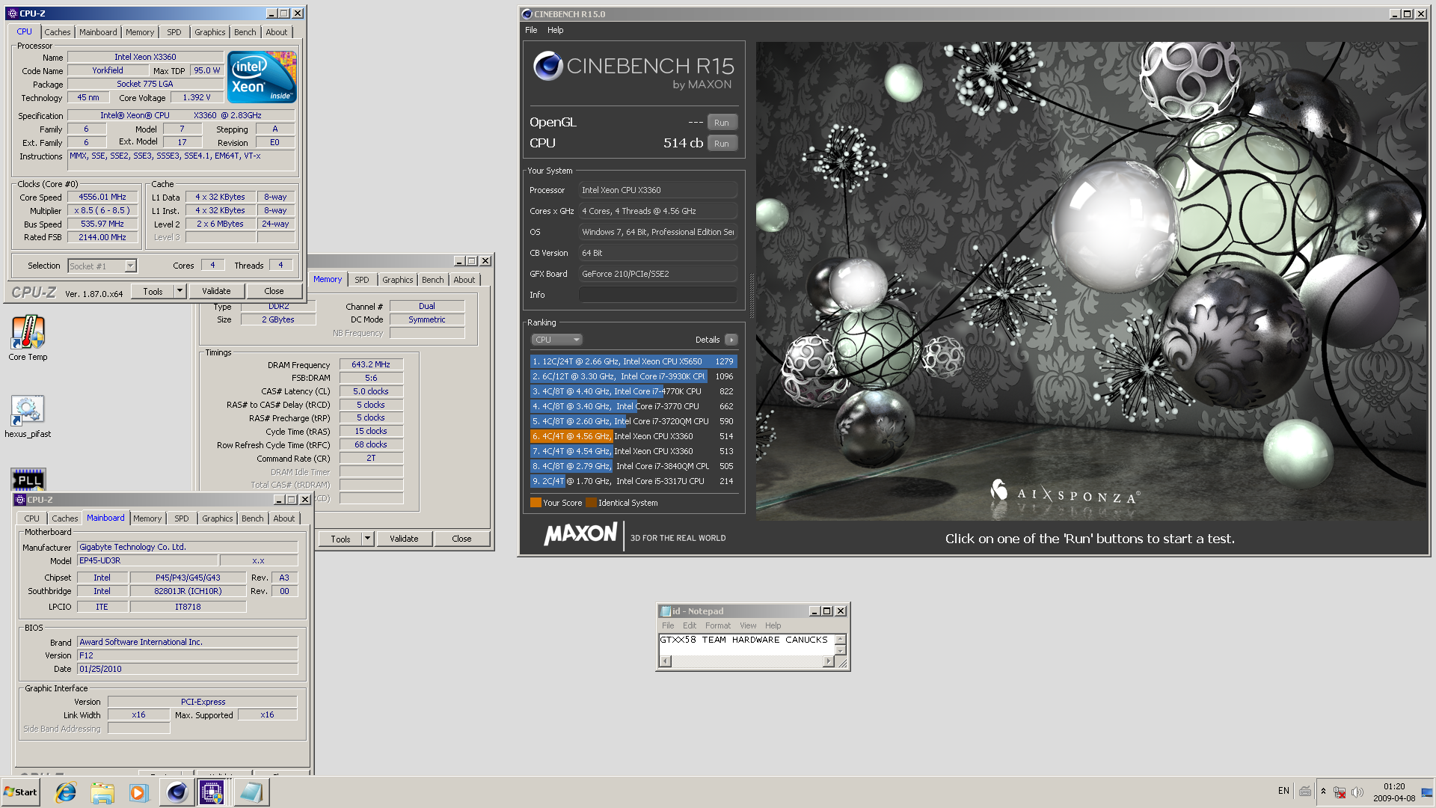Open About tab in Mainboard CPU-Z window

click(x=283, y=518)
